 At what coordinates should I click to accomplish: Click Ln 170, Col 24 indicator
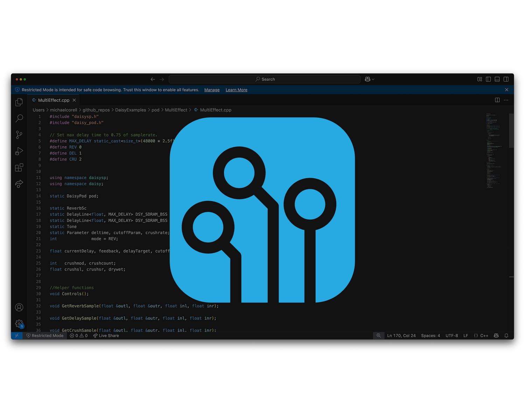pyautogui.click(x=401, y=336)
